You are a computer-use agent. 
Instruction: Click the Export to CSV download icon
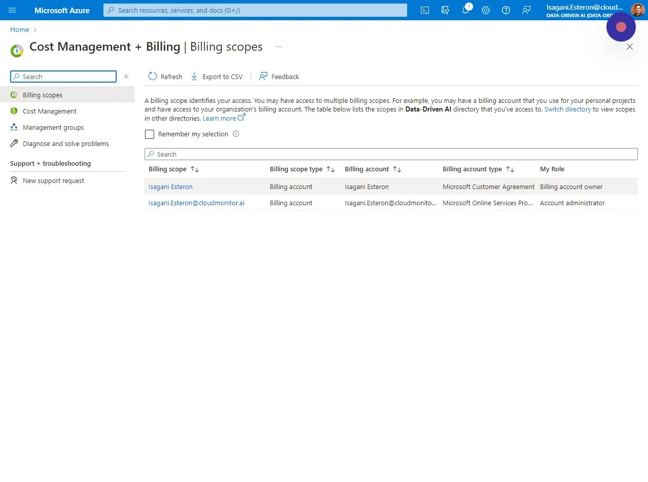coord(194,76)
